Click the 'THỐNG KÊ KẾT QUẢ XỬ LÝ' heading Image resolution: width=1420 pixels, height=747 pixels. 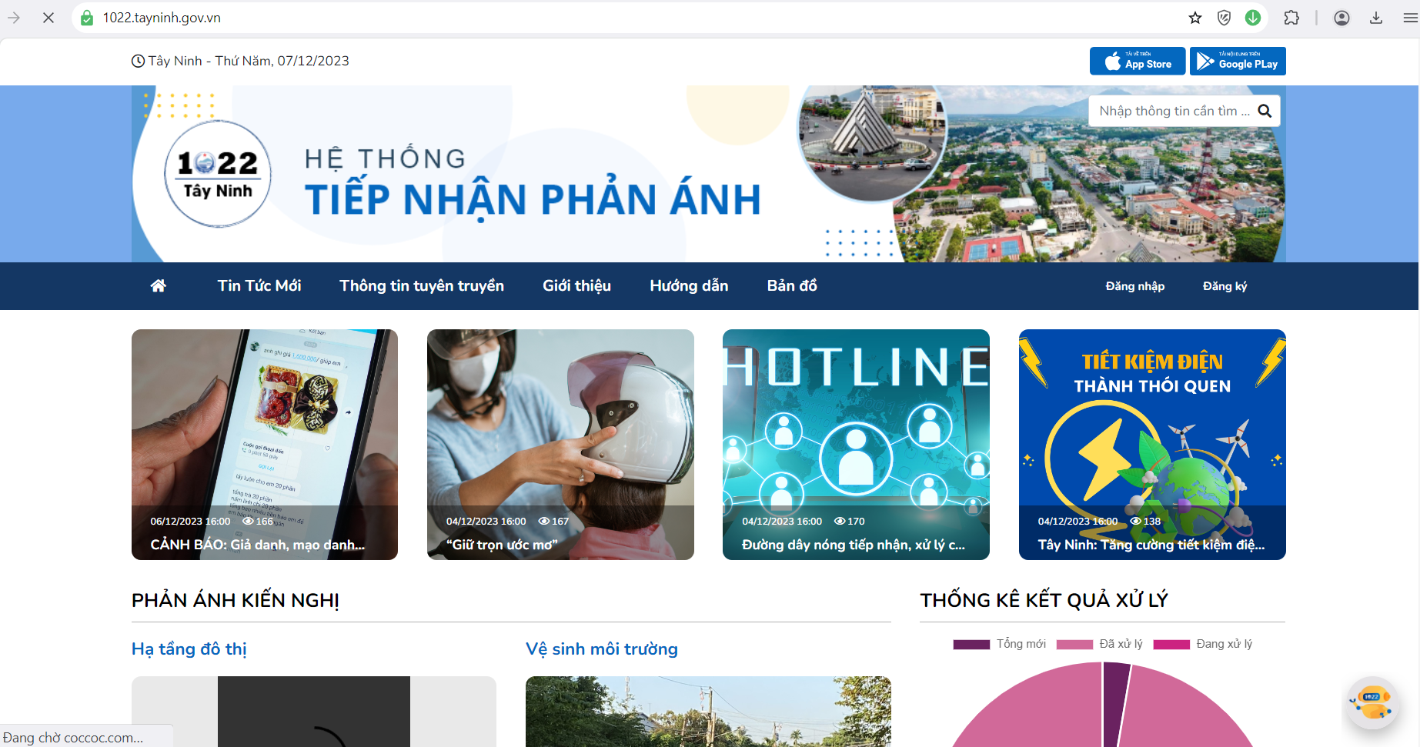point(1044,600)
